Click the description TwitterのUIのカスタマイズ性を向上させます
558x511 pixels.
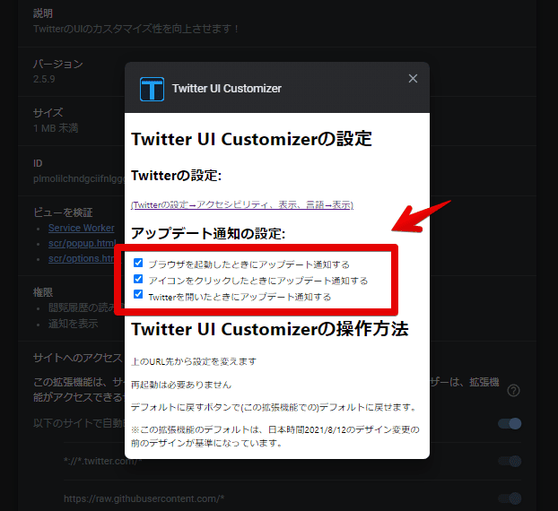[136, 29]
